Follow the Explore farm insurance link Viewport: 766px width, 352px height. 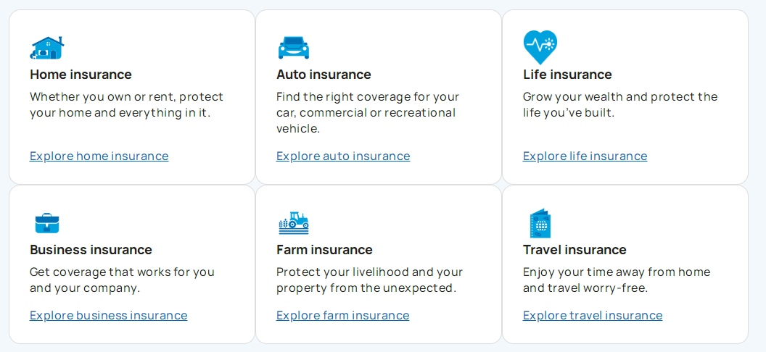342,316
